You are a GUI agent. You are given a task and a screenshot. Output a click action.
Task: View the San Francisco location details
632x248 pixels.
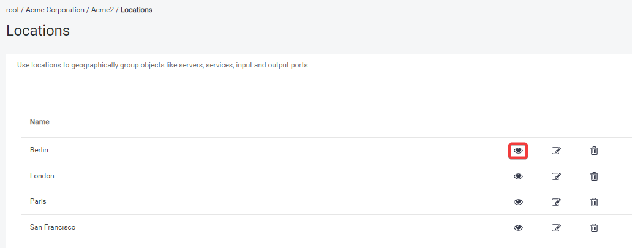518,228
